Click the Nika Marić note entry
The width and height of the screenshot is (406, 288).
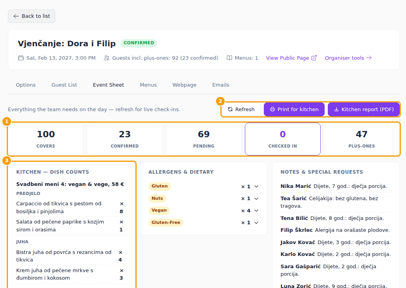pyautogui.click(x=336, y=186)
